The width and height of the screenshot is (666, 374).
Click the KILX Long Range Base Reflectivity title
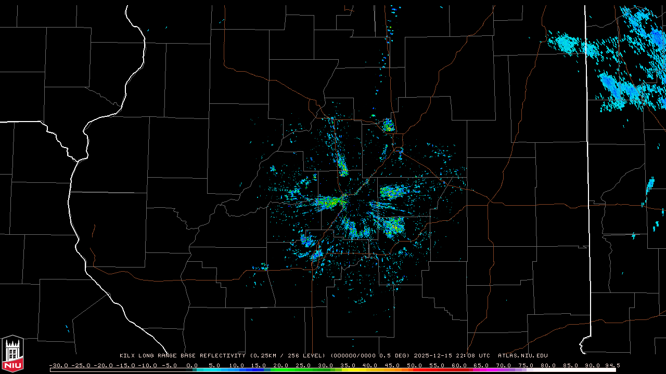182,356
